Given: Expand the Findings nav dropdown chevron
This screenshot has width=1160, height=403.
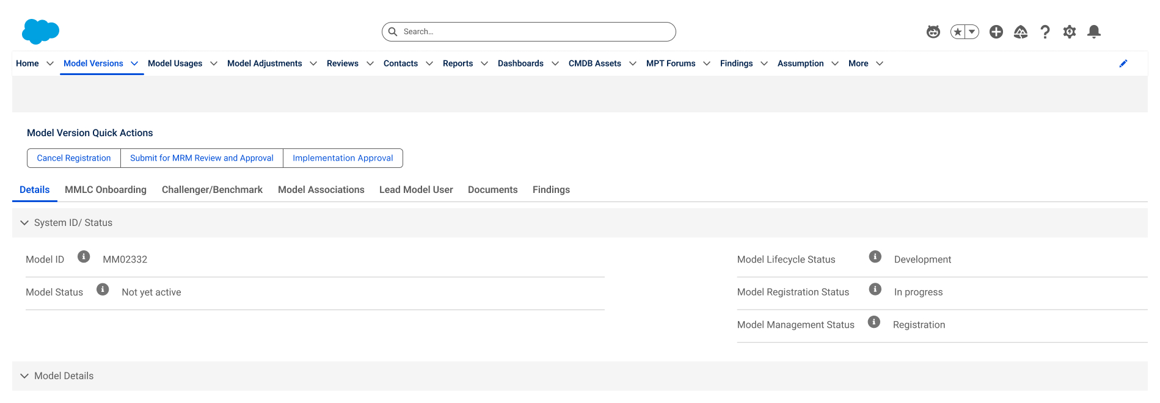Looking at the screenshot, I should 764,64.
